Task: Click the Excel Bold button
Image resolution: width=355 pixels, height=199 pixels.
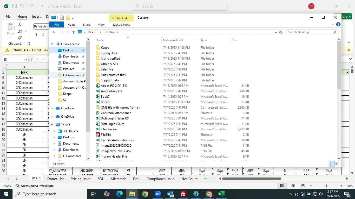Action: (36, 34)
